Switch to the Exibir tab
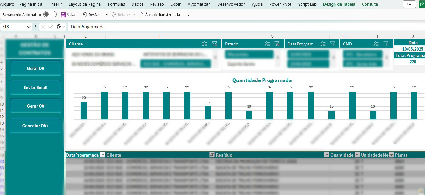425x195 pixels. 176,4
